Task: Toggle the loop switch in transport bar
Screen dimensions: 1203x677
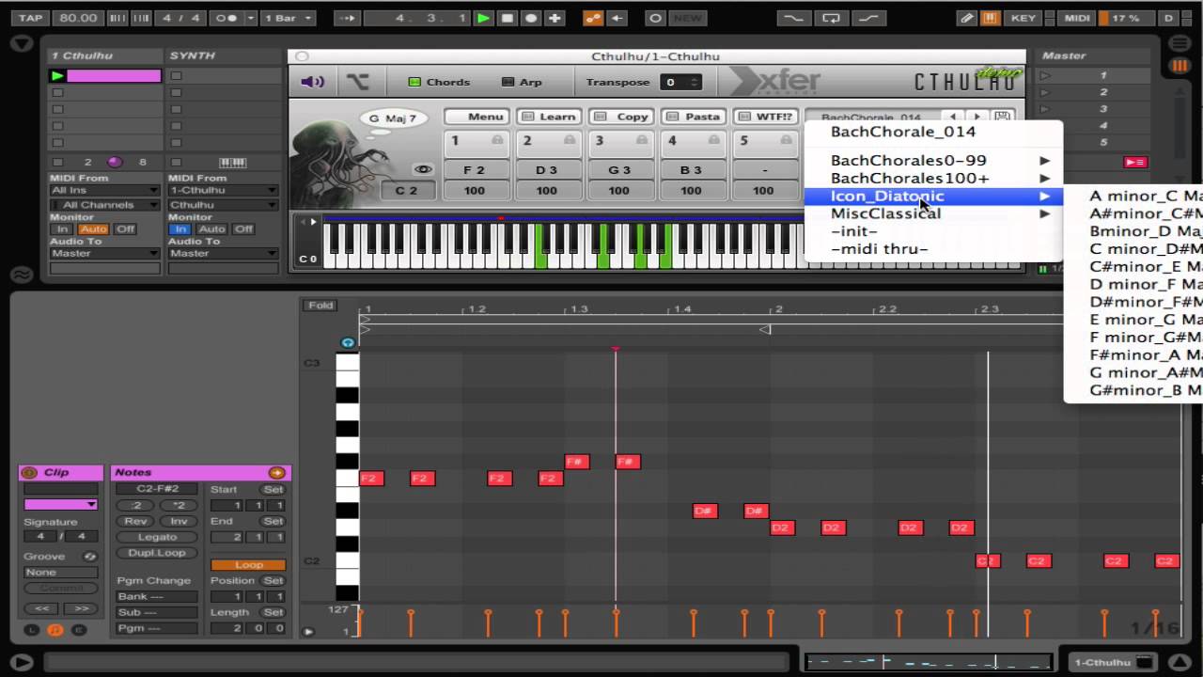Action: click(831, 18)
